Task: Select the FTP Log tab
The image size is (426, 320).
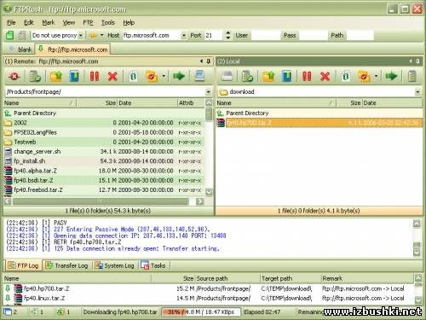Action: [x=23, y=265]
